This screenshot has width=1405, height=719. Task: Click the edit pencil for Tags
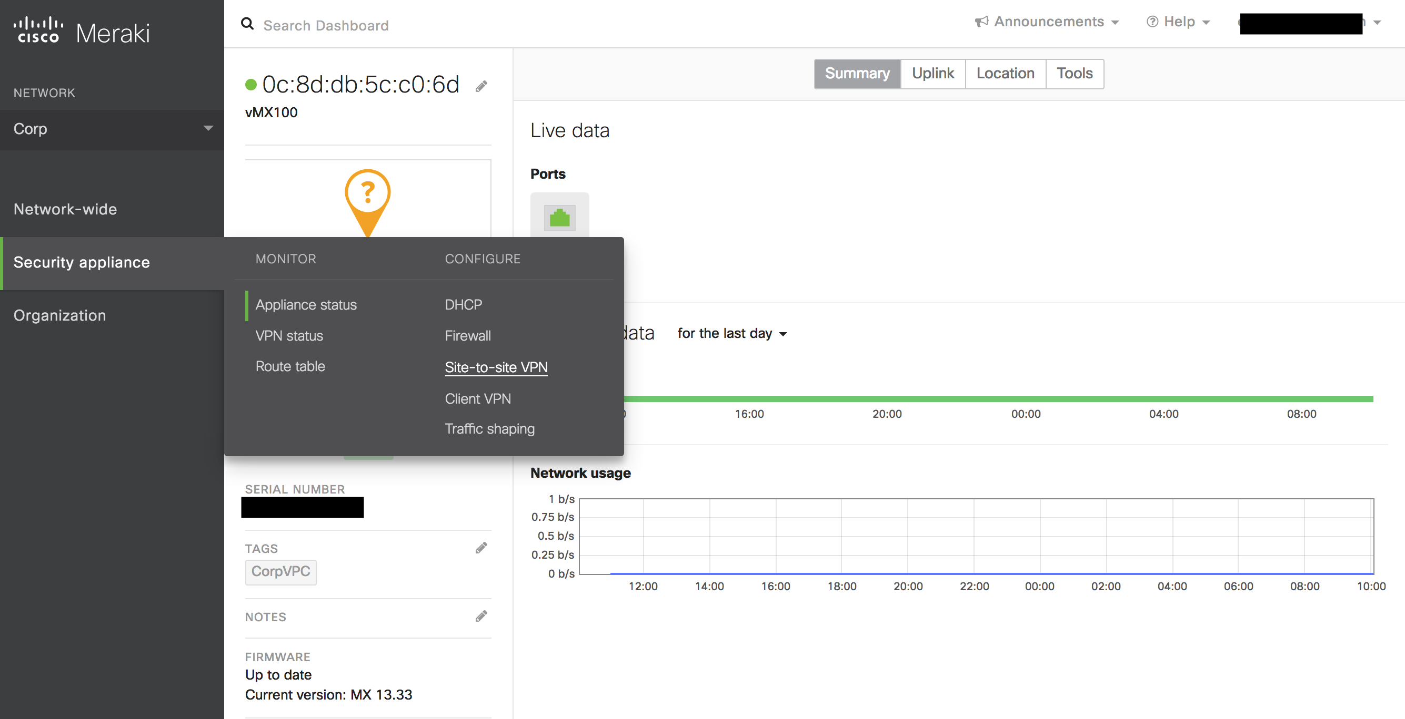pyautogui.click(x=480, y=548)
